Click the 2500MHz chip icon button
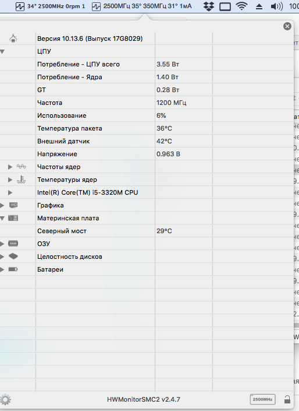This screenshot has height=411, width=299. [x=262, y=399]
